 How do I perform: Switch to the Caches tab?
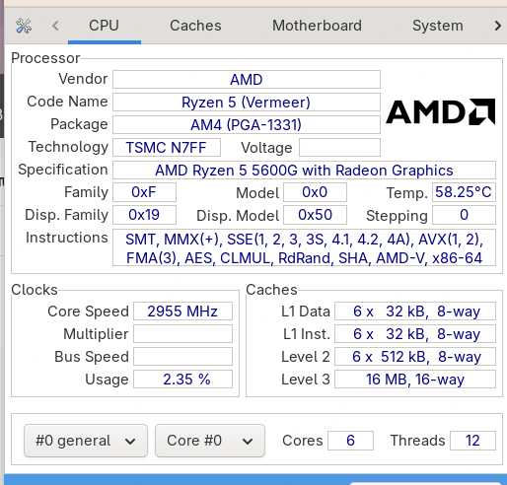coord(195,26)
